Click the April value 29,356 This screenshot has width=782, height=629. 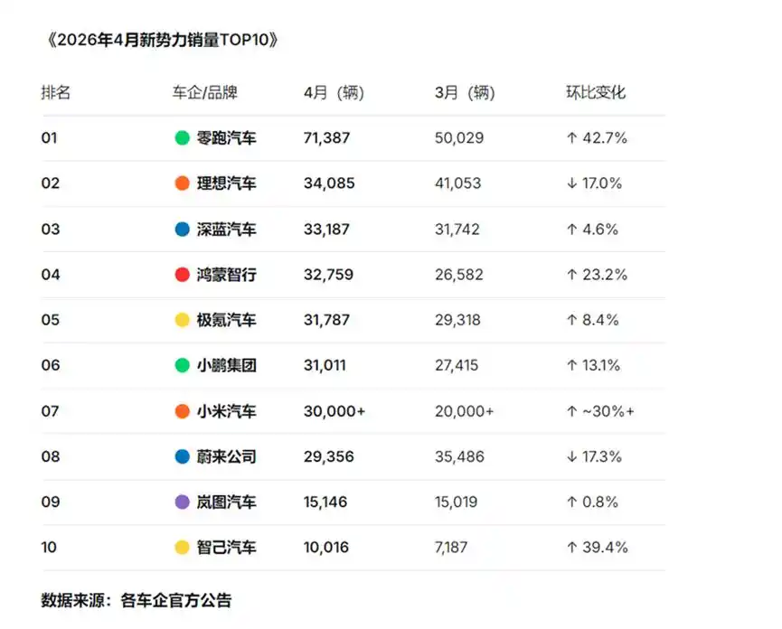click(x=329, y=456)
